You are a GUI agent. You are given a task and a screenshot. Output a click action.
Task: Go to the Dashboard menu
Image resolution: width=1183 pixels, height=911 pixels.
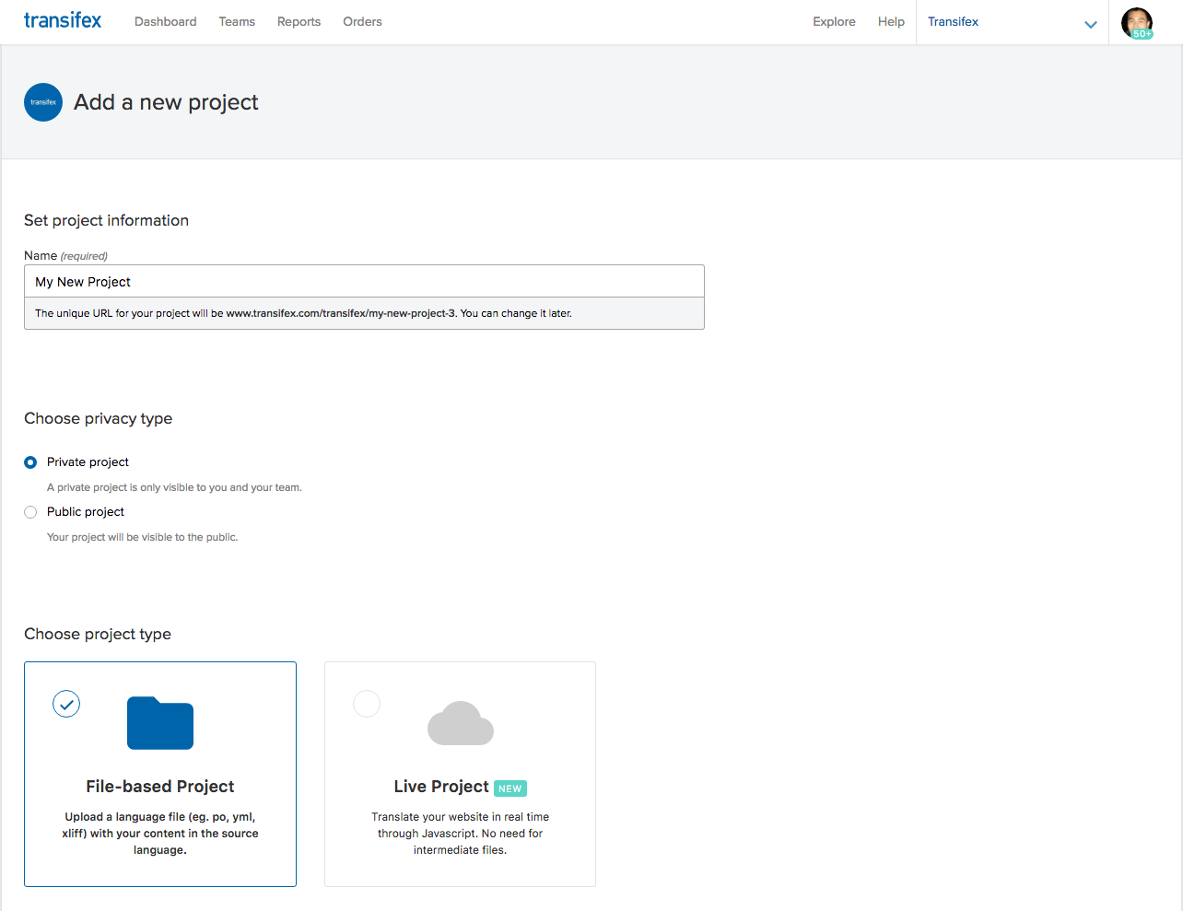tap(166, 21)
